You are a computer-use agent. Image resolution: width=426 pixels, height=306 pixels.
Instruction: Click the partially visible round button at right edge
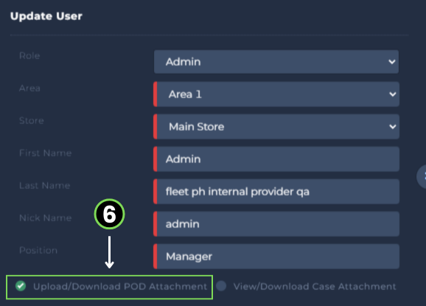pyautogui.click(x=422, y=176)
